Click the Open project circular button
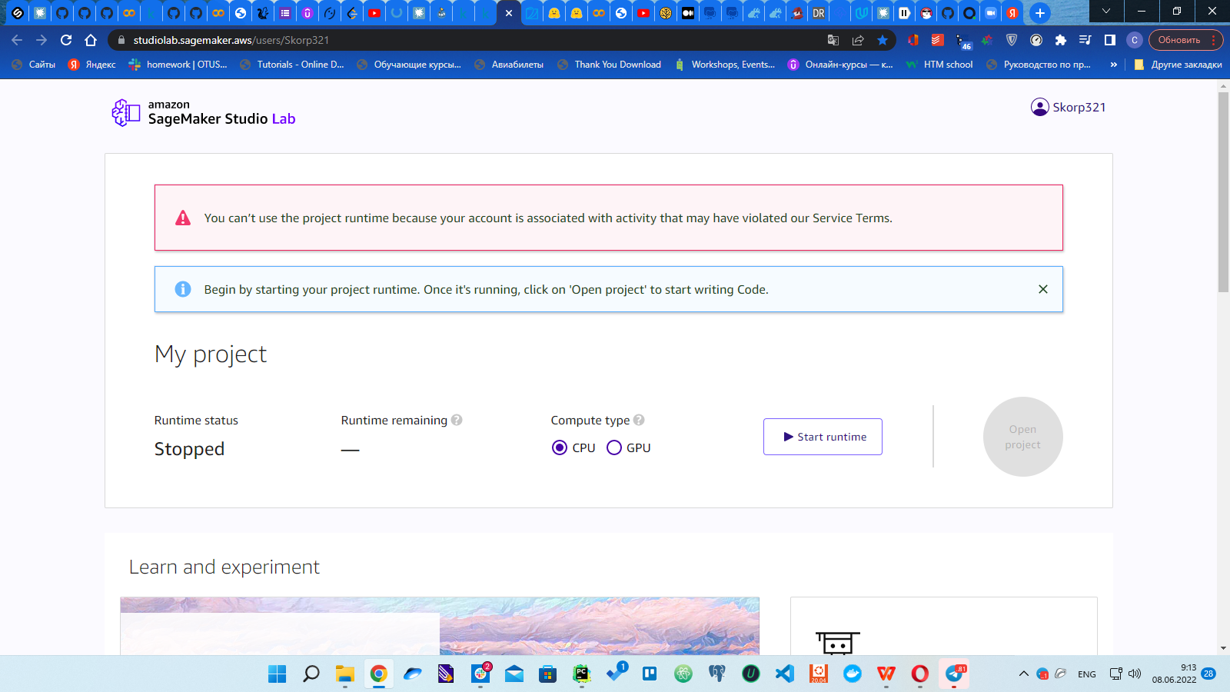 1022,437
